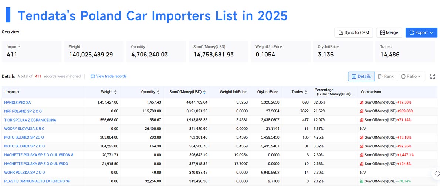The image size is (440, 188).
Task: Click overview Weight total 140,025,489.29
Action: [91, 54]
